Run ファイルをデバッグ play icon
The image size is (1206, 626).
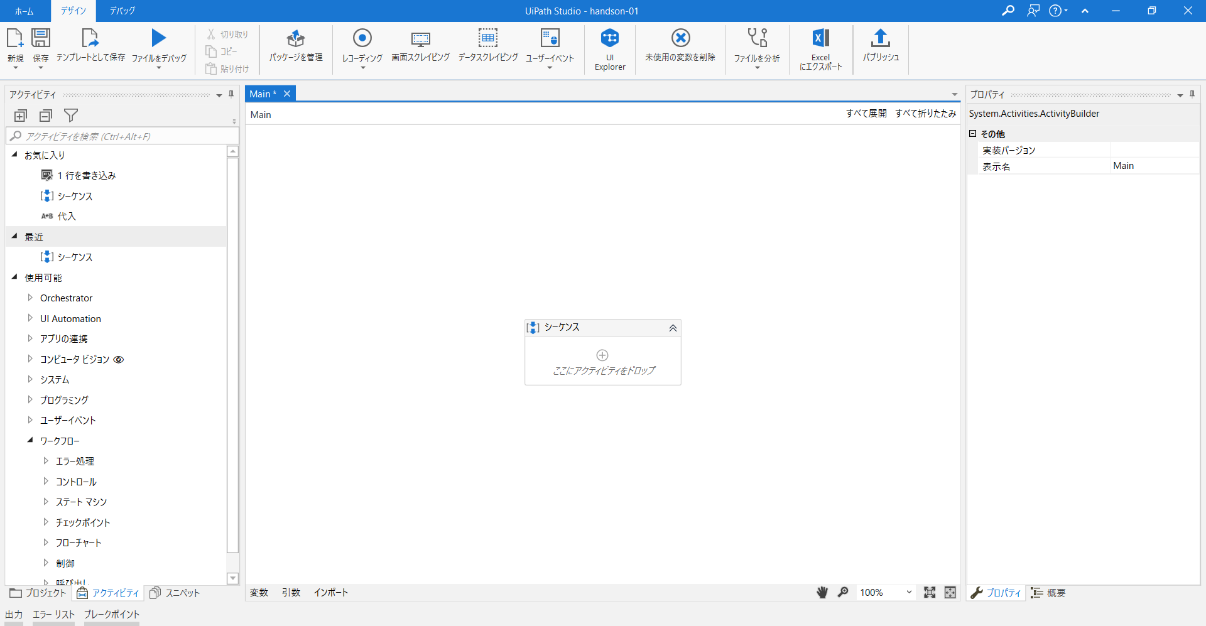point(159,38)
